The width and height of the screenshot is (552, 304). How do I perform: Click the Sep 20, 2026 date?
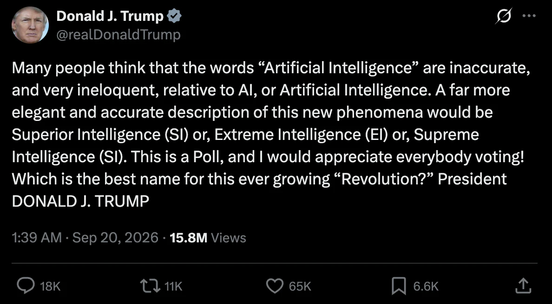click(116, 238)
